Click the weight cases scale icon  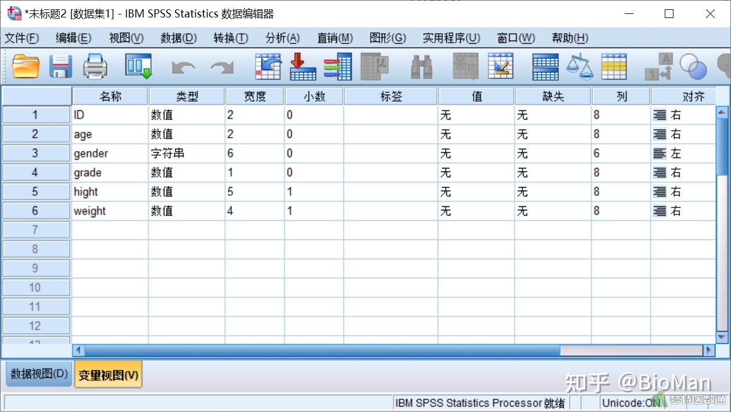pyautogui.click(x=579, y=66)
